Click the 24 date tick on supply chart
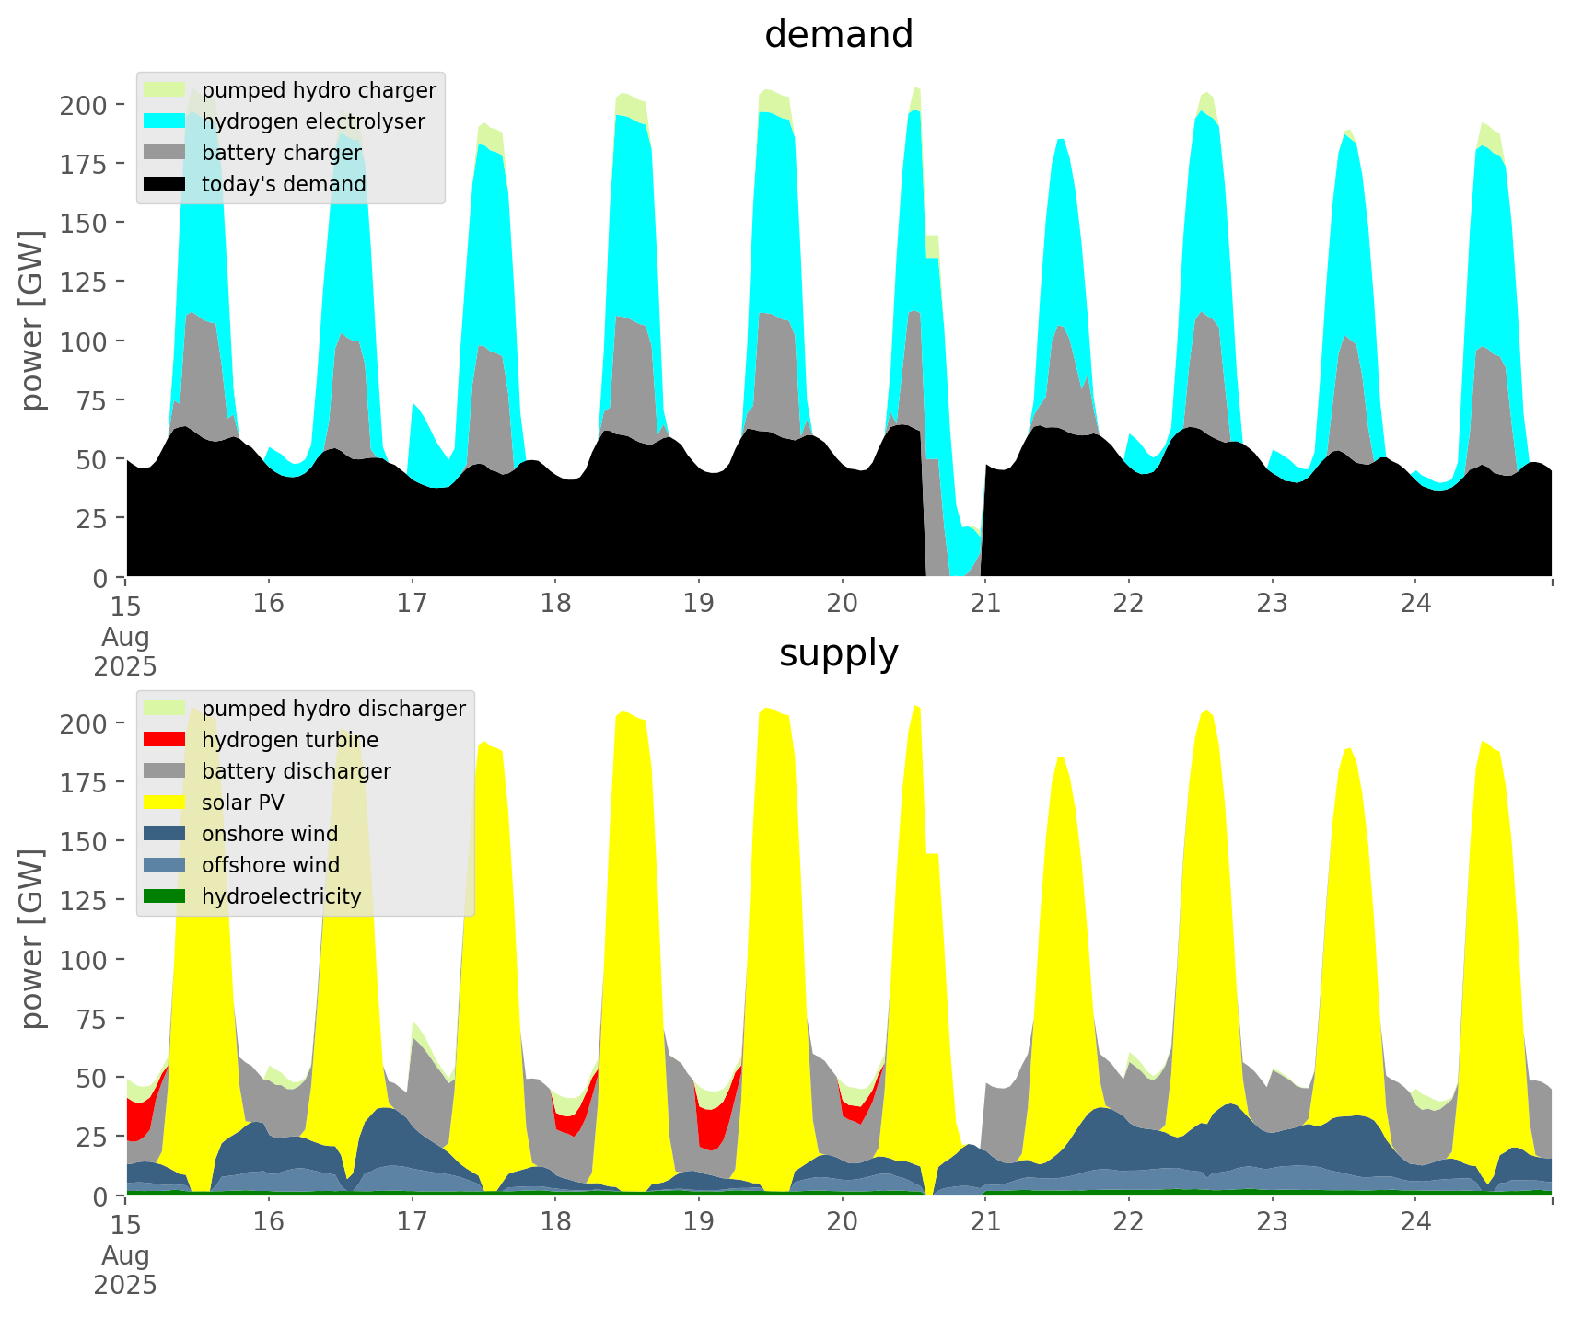The width and height of the screenshot is (1571, 1317). (x=1415, y=1222)
